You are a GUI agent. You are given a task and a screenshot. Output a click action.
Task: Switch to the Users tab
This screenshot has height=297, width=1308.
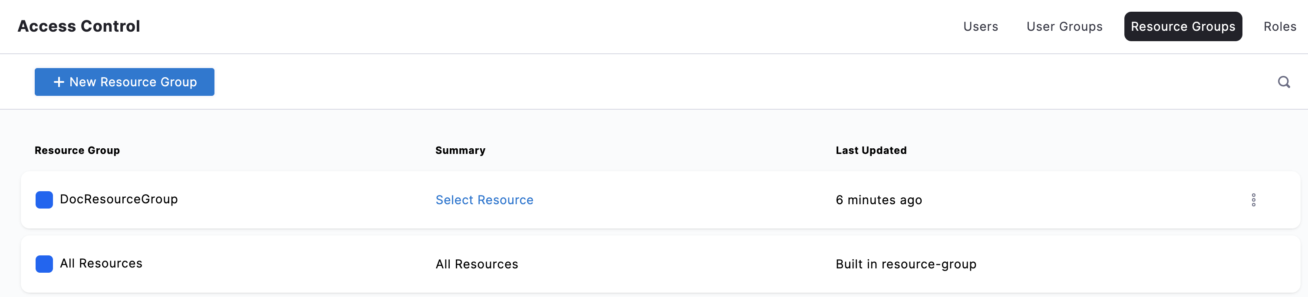click(x=981, y=26)
